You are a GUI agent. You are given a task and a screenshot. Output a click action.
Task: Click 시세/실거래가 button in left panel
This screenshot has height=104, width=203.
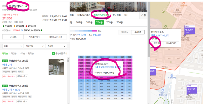click(x=34, y=37)
